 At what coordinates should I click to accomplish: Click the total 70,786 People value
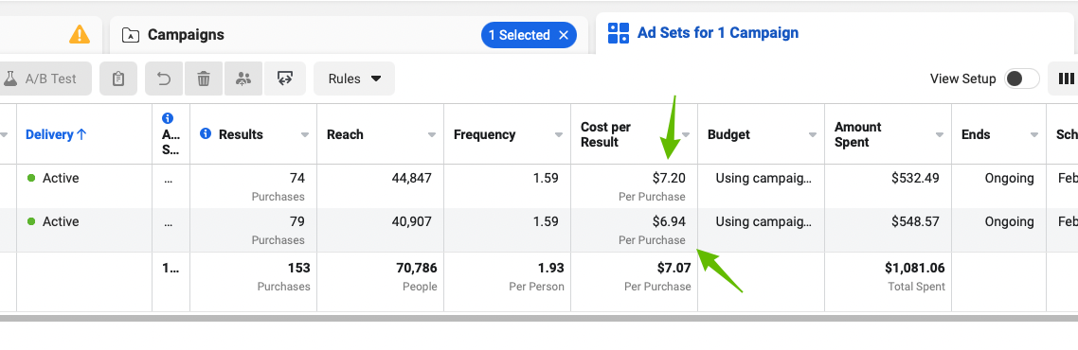click(417, 269)
